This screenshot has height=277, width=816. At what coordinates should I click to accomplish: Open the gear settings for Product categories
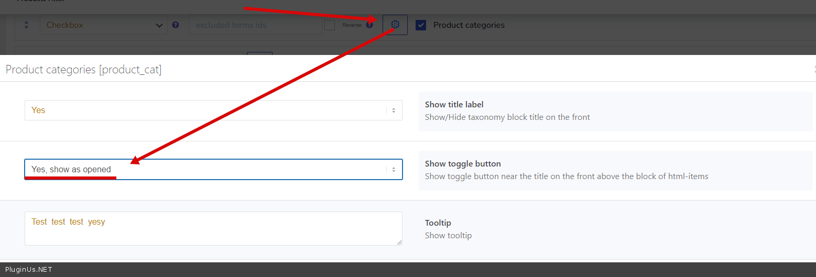pyautogui.click(x=395, y=25)
